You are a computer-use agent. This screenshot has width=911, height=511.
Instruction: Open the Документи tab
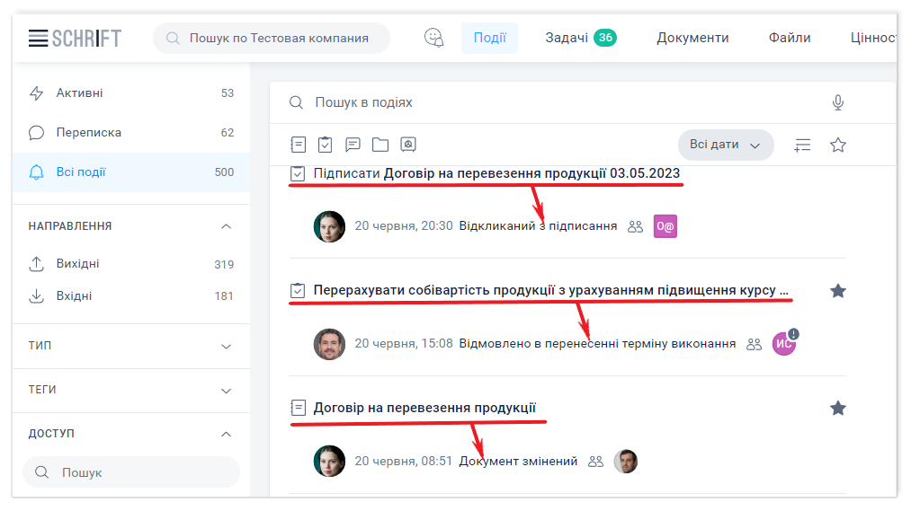(x=692, y=38)
